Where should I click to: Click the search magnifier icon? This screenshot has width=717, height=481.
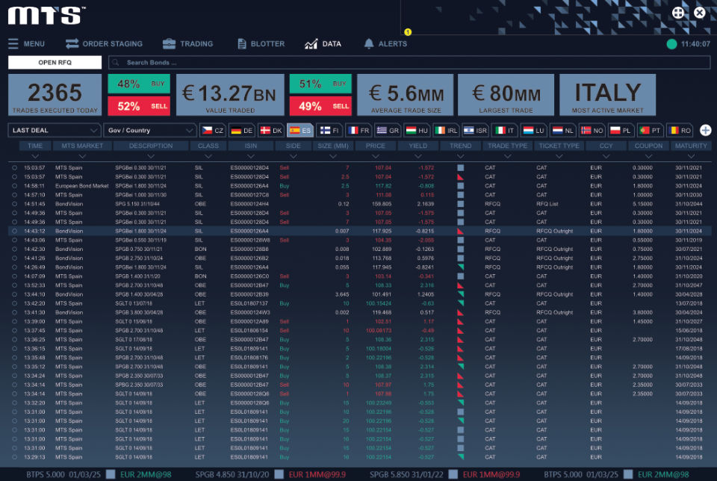click(116, 63)
